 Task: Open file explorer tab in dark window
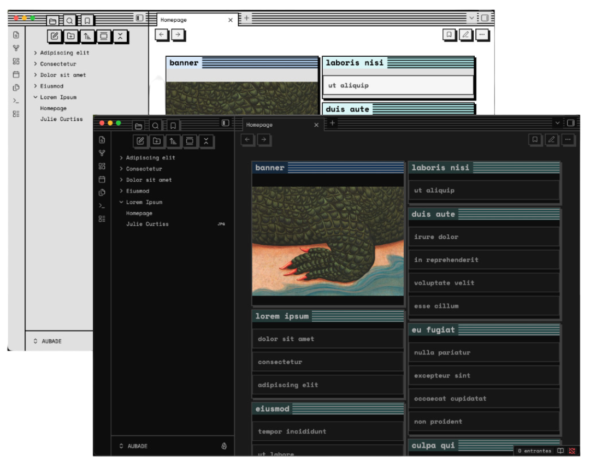pos(138,126)
